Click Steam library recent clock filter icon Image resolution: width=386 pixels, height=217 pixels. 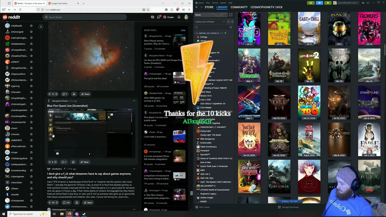[228, 22]
